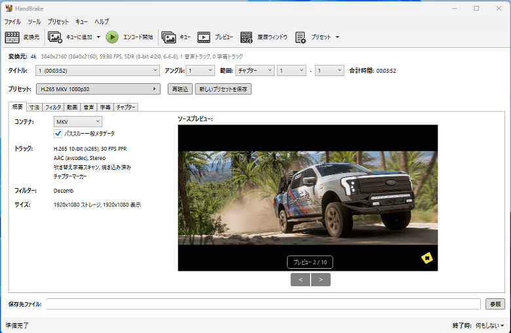511x333 pixels.
Task: Click the エンコード開始 label
Action: coord(138,37)
